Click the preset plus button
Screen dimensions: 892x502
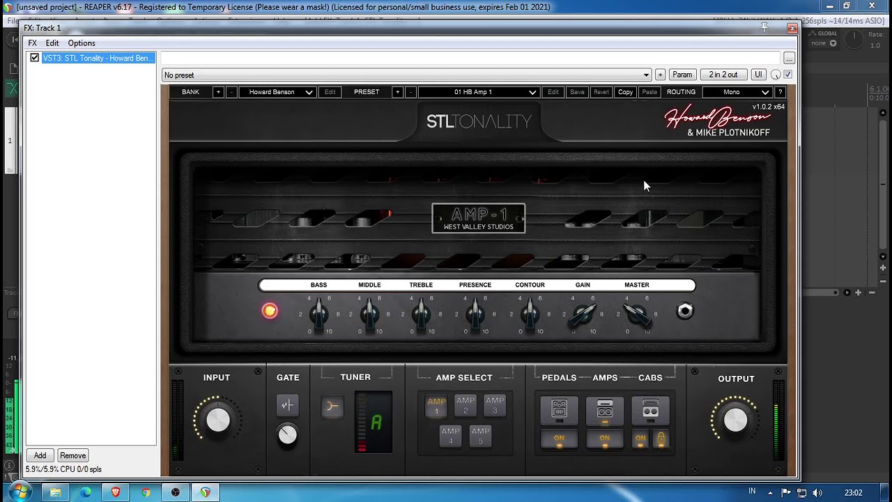point(397,92)
